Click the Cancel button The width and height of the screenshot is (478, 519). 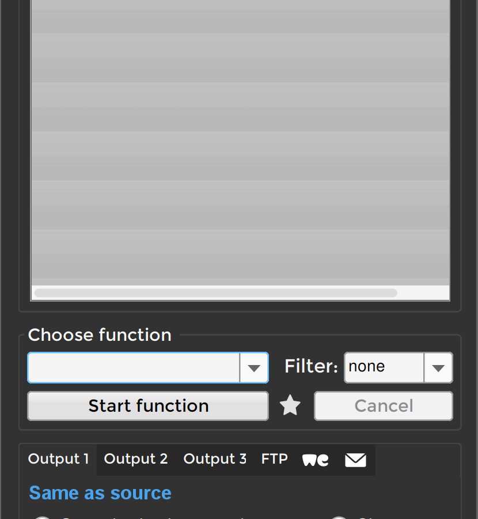(x=384, y=406)
